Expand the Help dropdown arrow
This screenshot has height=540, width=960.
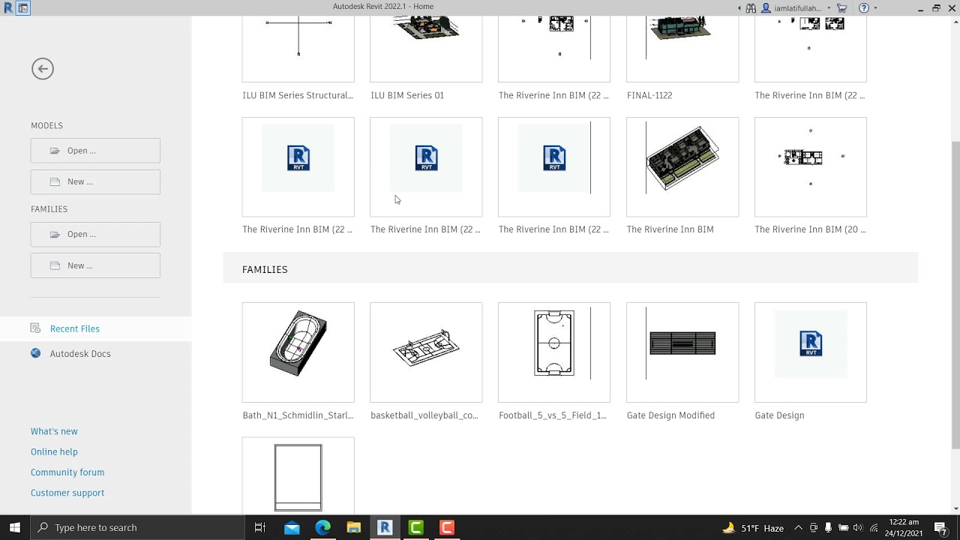click(875, 8)
